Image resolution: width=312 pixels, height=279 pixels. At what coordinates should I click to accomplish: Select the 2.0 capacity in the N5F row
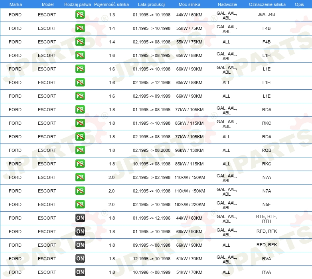111,204
